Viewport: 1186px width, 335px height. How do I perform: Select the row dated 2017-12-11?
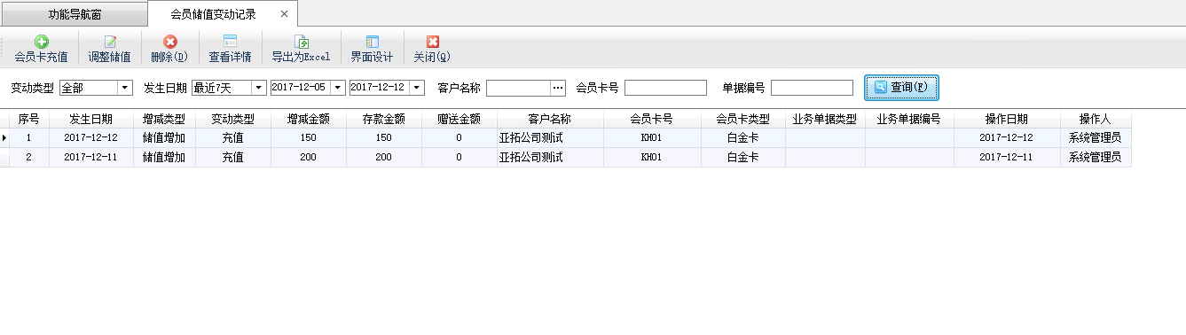point(566,157)
